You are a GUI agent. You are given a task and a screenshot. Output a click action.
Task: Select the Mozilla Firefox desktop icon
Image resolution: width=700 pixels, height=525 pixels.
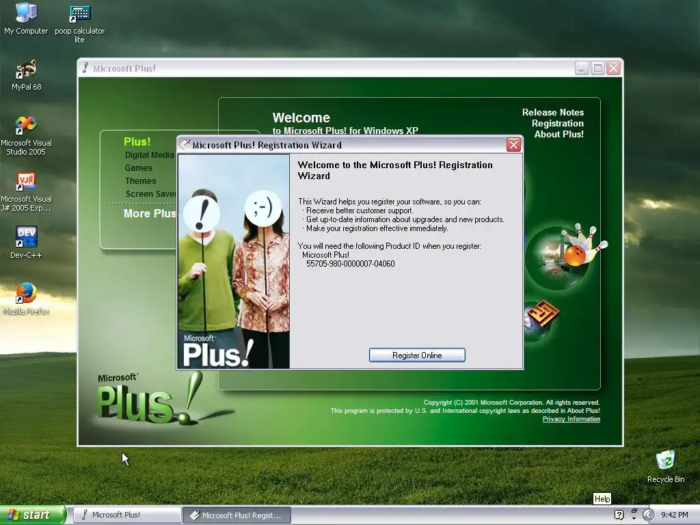click(x=27, y=298)
